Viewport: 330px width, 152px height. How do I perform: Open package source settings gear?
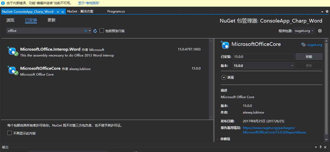click(320, 31)
